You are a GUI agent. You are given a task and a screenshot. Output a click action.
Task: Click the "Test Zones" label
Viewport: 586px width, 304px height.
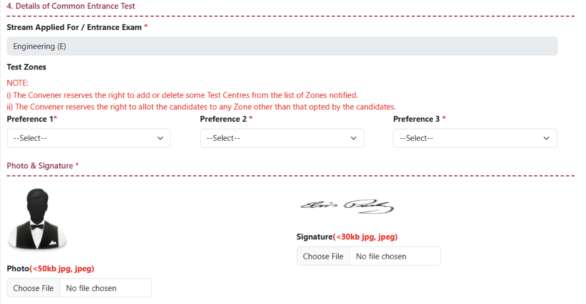[26, 67]
